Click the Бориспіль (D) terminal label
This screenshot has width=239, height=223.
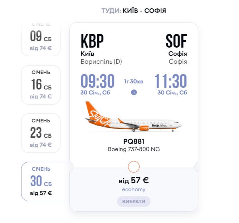102,62
